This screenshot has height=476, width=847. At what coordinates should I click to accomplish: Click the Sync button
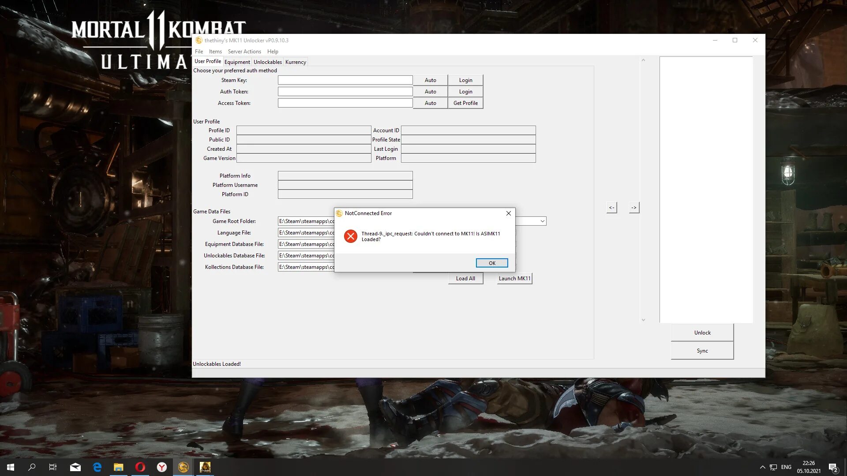click(702, 351)
